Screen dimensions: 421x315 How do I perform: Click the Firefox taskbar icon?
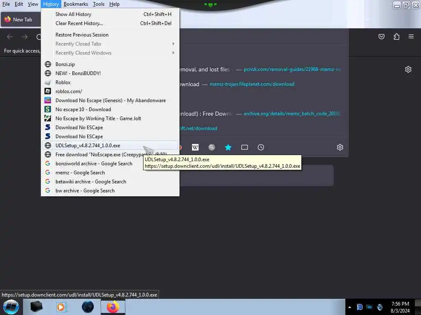click(113, 307)
